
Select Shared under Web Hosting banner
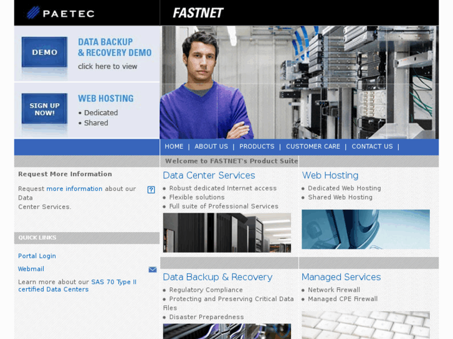tap(96, 123)
